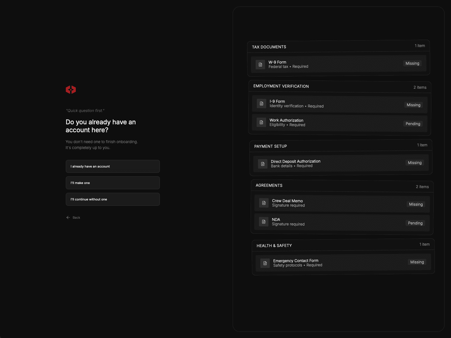451x338 pixels.
Task: Click "Signature required" under NDA
Action: click(x=288, y=224)
